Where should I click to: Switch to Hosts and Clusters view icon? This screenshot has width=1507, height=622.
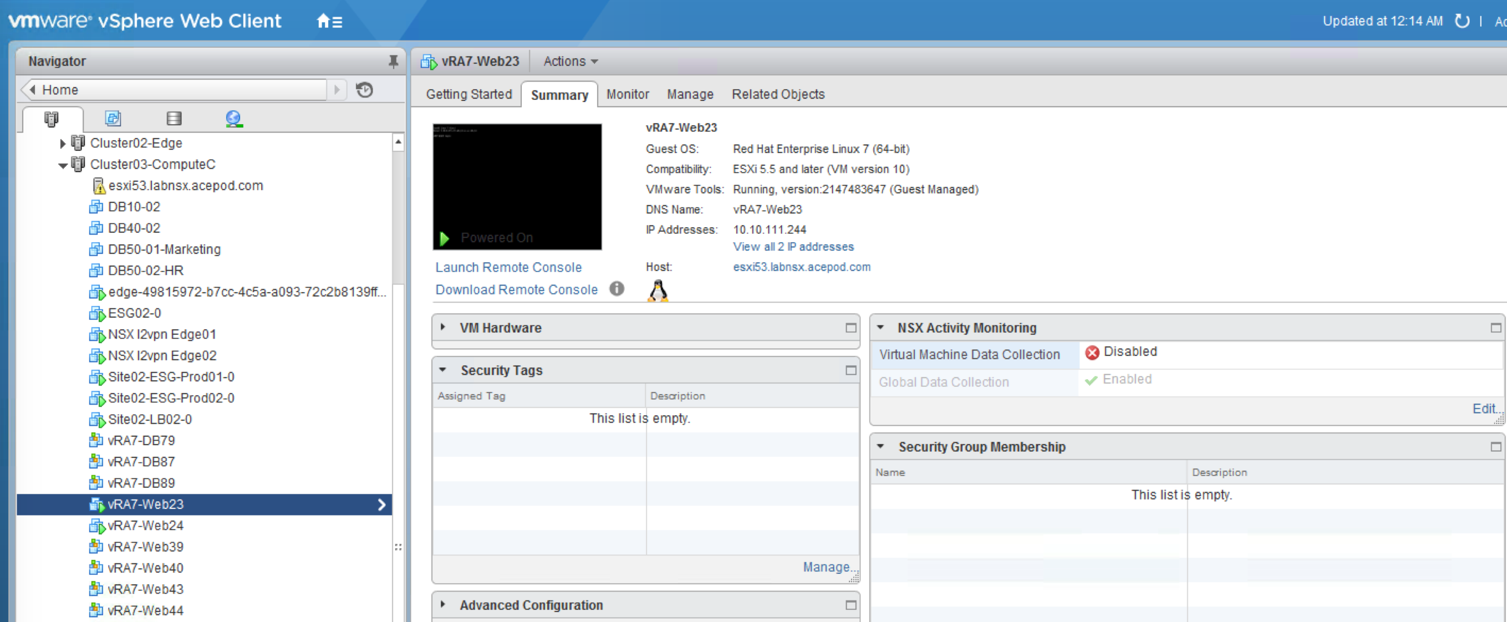(x=52, y=119)
